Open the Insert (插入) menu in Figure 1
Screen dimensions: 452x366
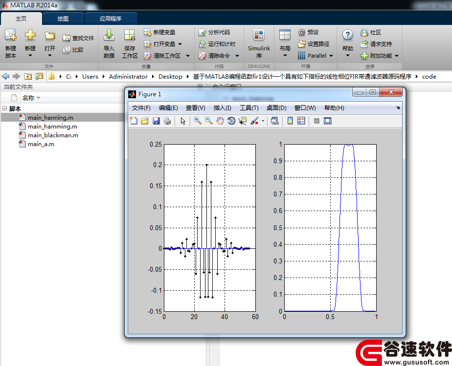pyautogui.click(x=222, y=108)
